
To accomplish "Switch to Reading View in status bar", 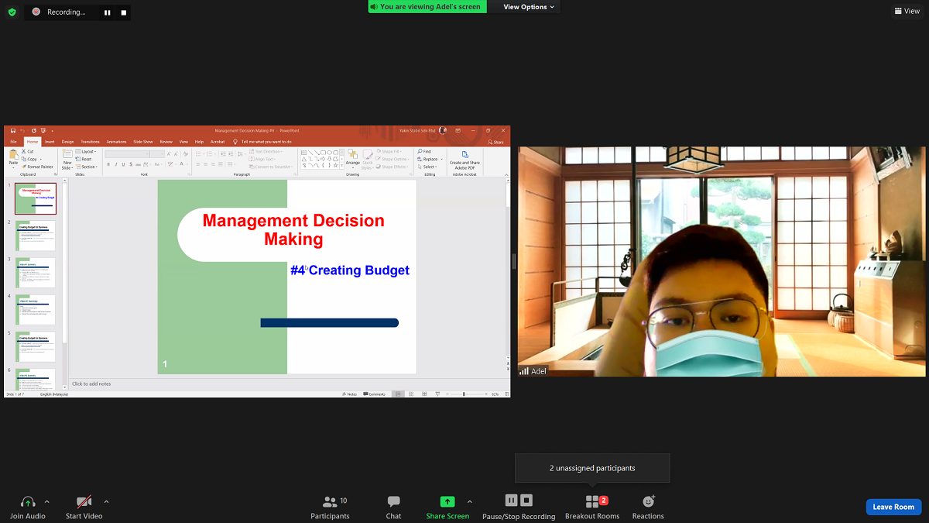I will click(424, 394).
